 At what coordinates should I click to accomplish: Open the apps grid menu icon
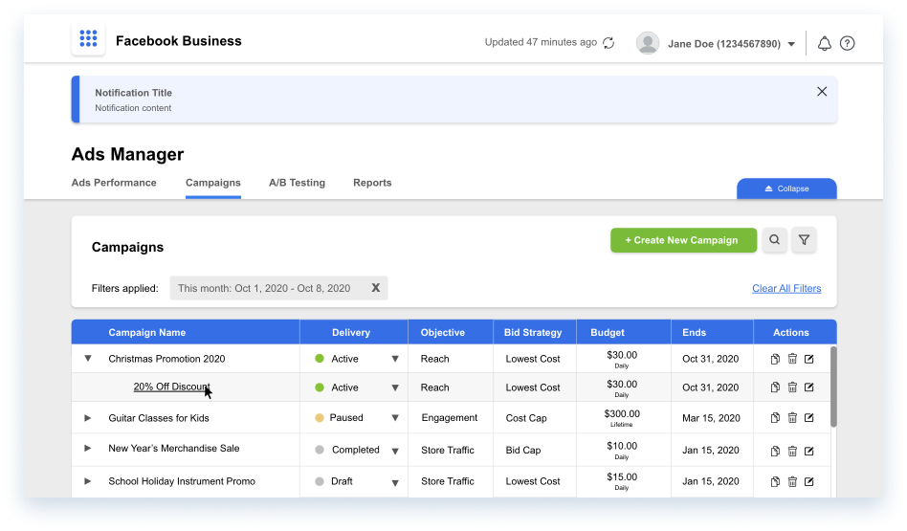[x=88, y=40]
